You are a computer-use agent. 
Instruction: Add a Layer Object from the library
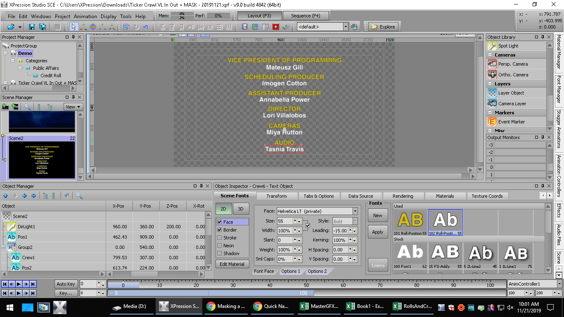(492, 93)
